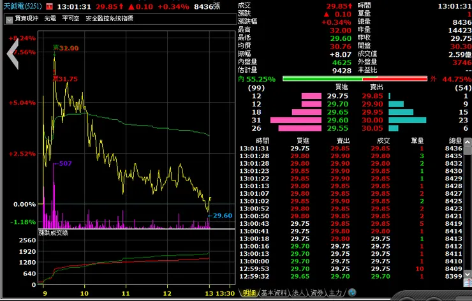Click the blue refresh icon after the 主力 tab
Viewport: 472px width, 301px height.
pos(352,292)
